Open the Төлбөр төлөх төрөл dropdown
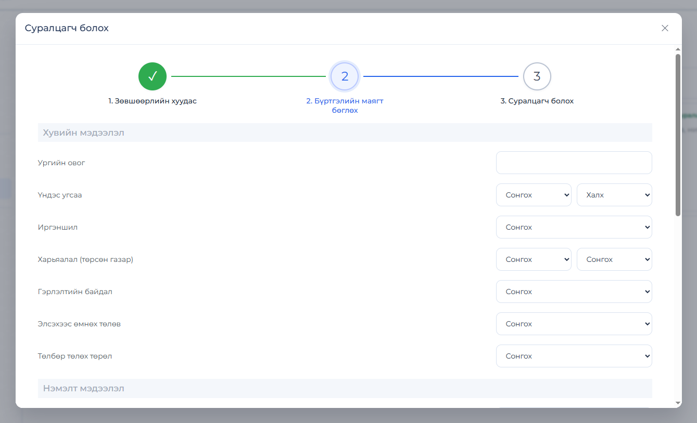697x423 pixels. pos(574,356)
